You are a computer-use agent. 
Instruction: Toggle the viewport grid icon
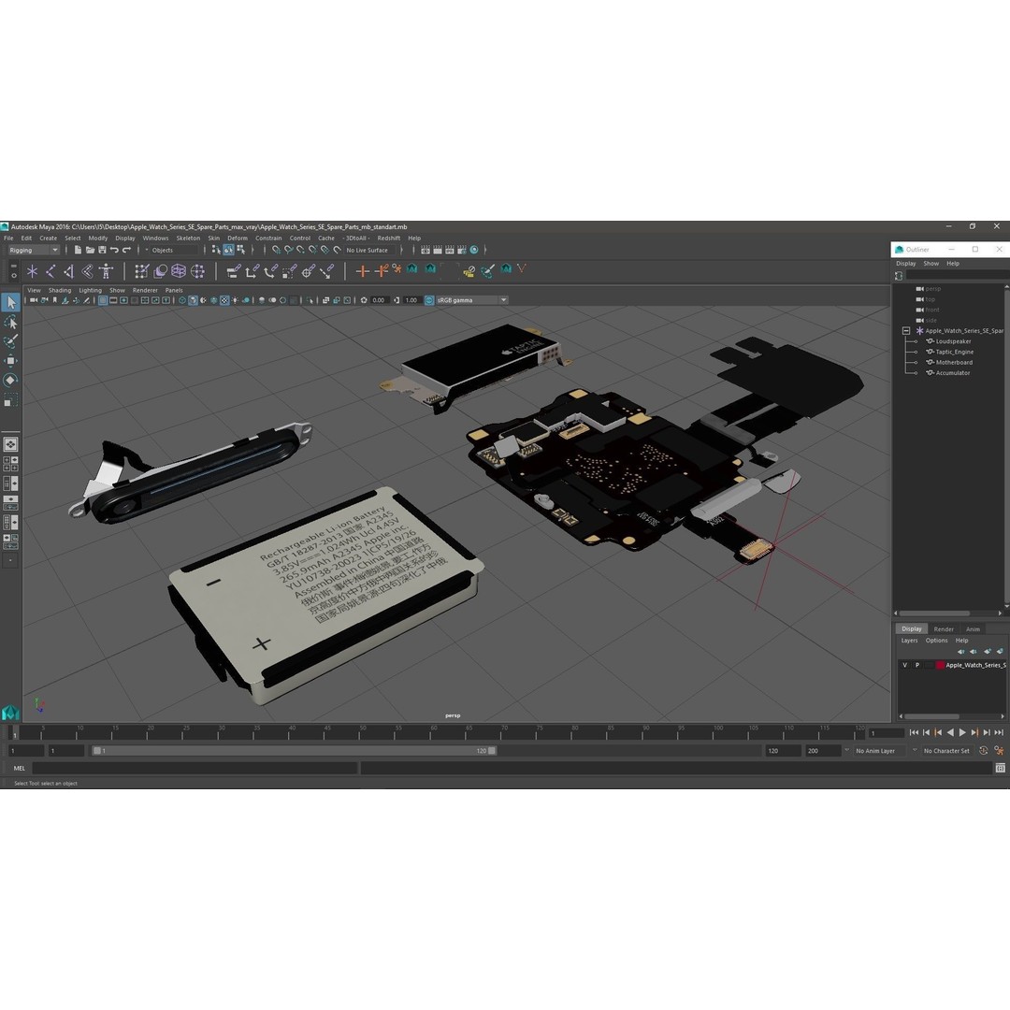tap(103, 300)
